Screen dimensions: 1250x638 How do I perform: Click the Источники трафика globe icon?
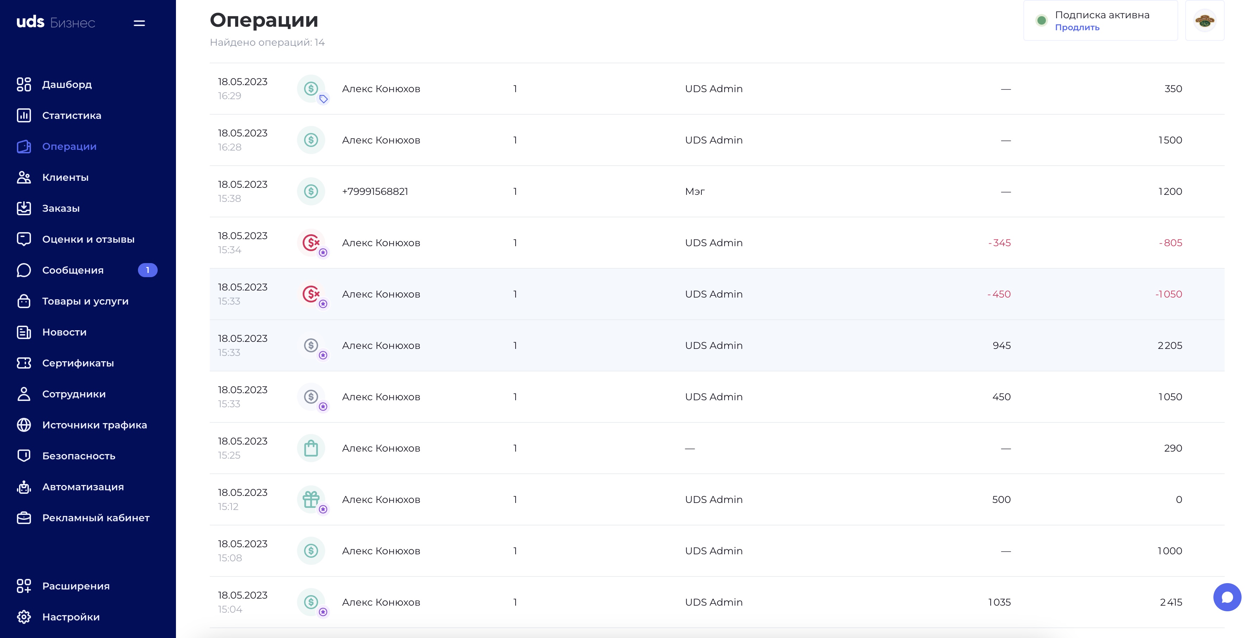point(24,425)
